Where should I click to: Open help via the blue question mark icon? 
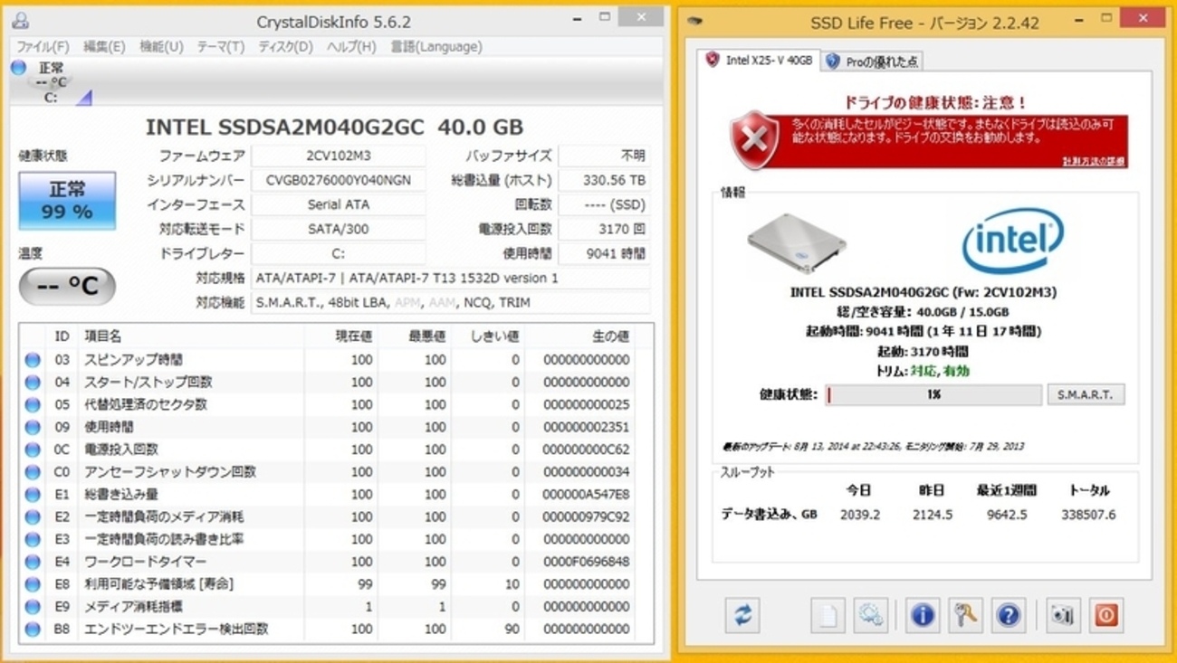pyautogui.click(x=1008, y=615)
